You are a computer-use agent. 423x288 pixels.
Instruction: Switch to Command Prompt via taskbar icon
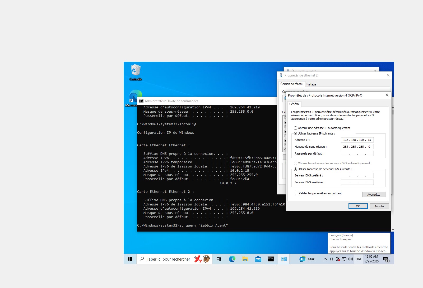point(271,259)
